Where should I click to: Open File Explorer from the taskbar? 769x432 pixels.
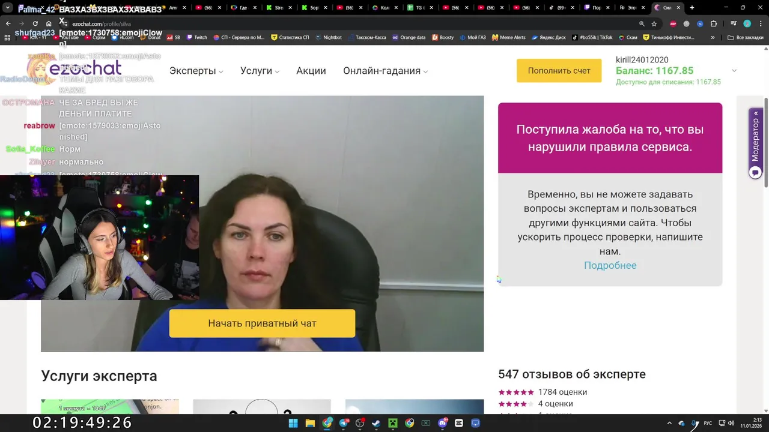coord(310,423)
